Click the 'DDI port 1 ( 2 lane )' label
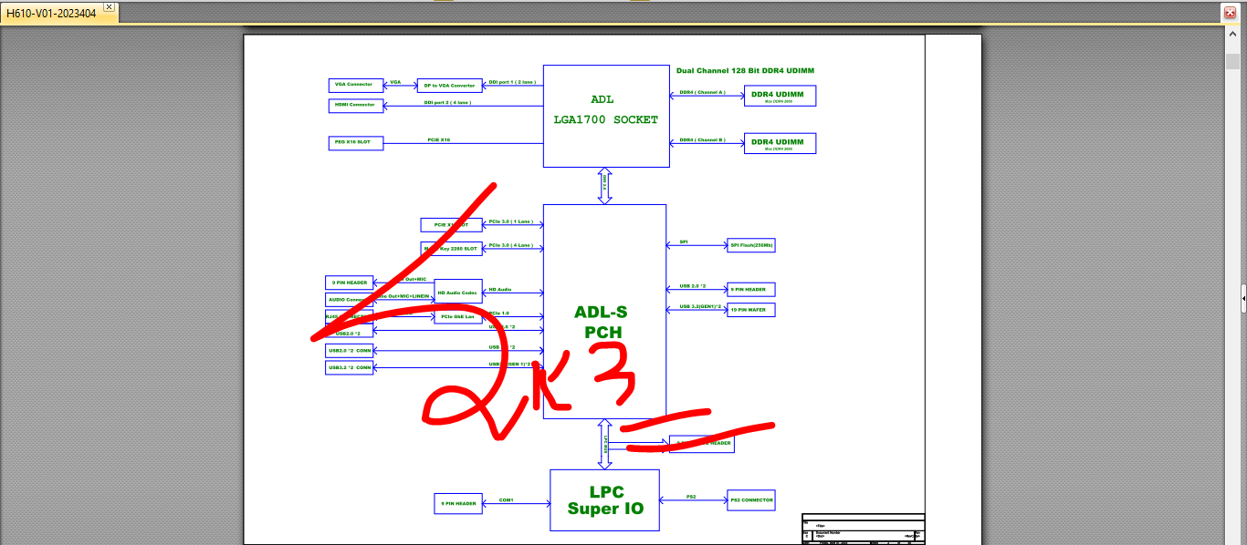The height and width of the screenshot is (545, 1247). [x=512, y=82]
